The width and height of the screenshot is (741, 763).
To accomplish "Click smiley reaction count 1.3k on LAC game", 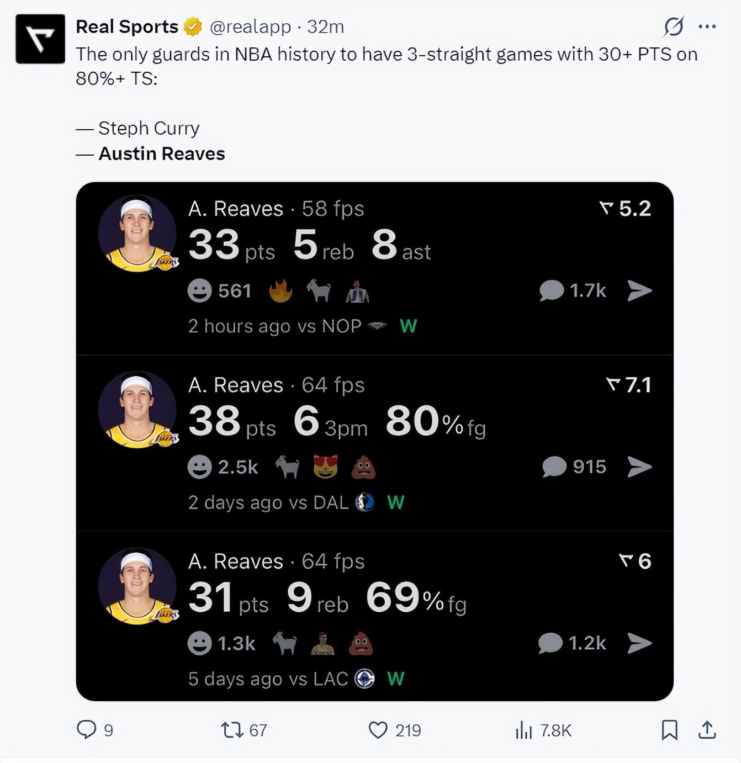I will tap(221, 643).
